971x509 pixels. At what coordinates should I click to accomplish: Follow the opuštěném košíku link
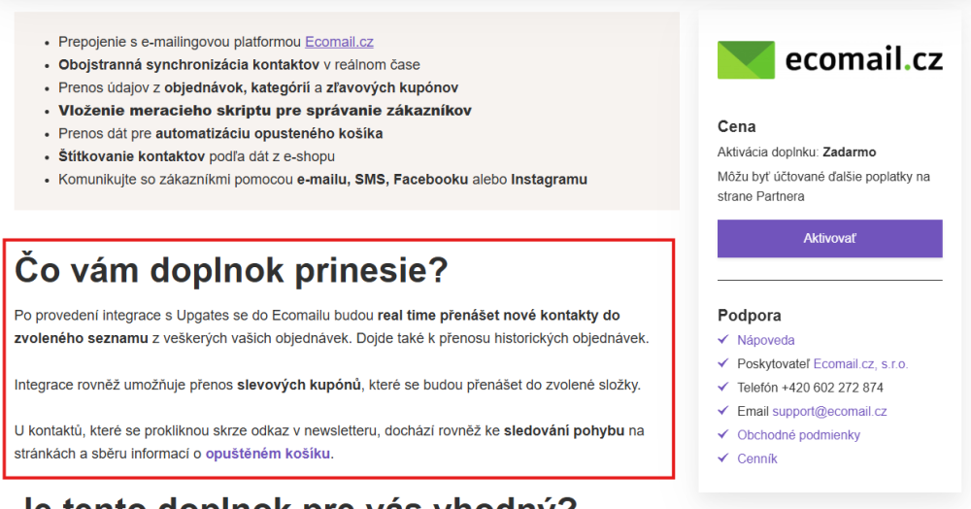click(268, 453)
